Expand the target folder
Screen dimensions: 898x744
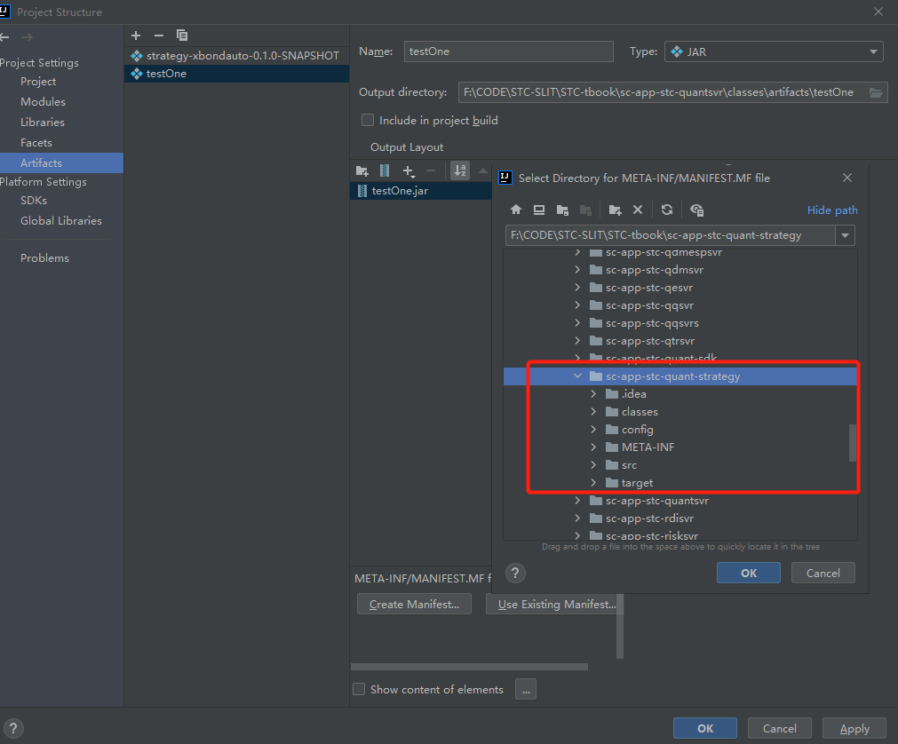point(593,482)
